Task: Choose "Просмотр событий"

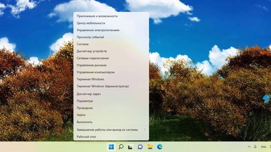Action: (111, 37)
